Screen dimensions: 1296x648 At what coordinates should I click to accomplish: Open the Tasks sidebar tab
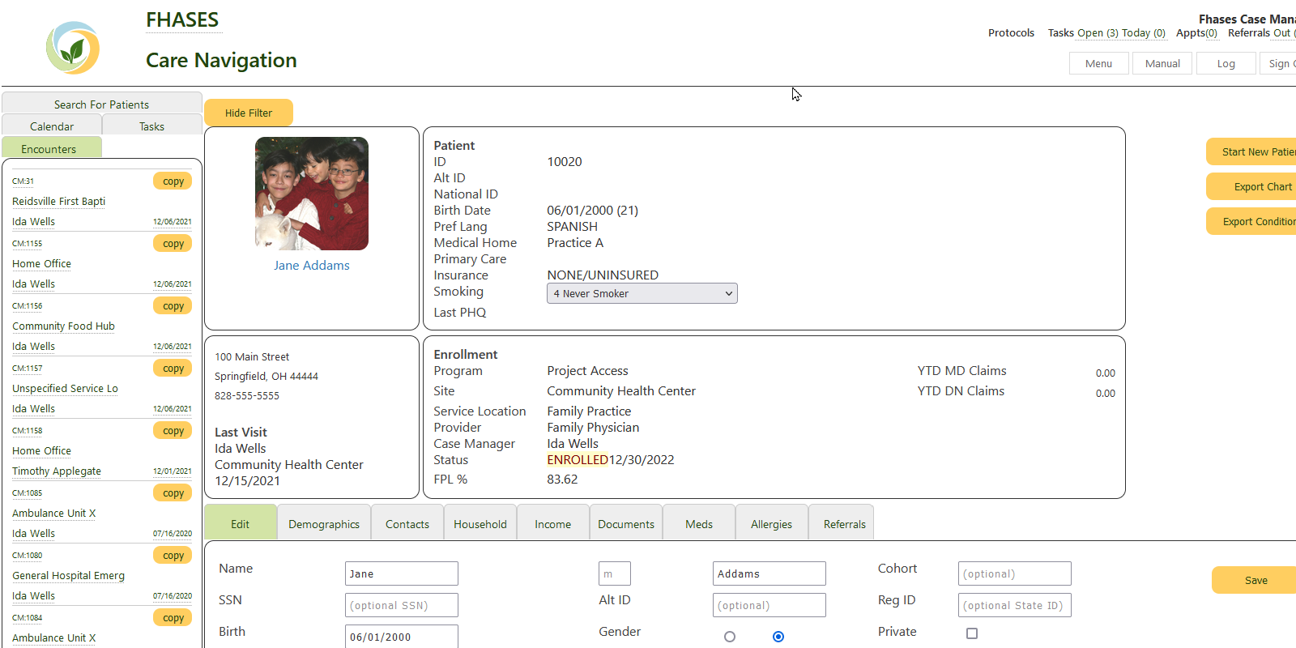tap(152, 126)
